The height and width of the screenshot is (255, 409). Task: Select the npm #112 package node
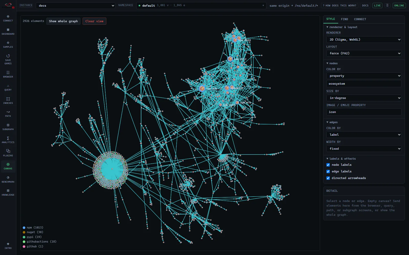pyautogui.click(x=230, y=59)
